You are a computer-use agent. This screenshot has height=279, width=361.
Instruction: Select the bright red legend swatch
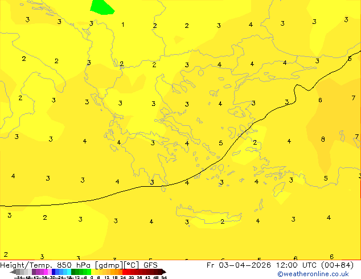click(124, 272)
